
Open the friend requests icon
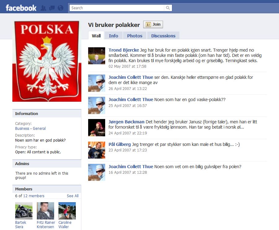43,8
